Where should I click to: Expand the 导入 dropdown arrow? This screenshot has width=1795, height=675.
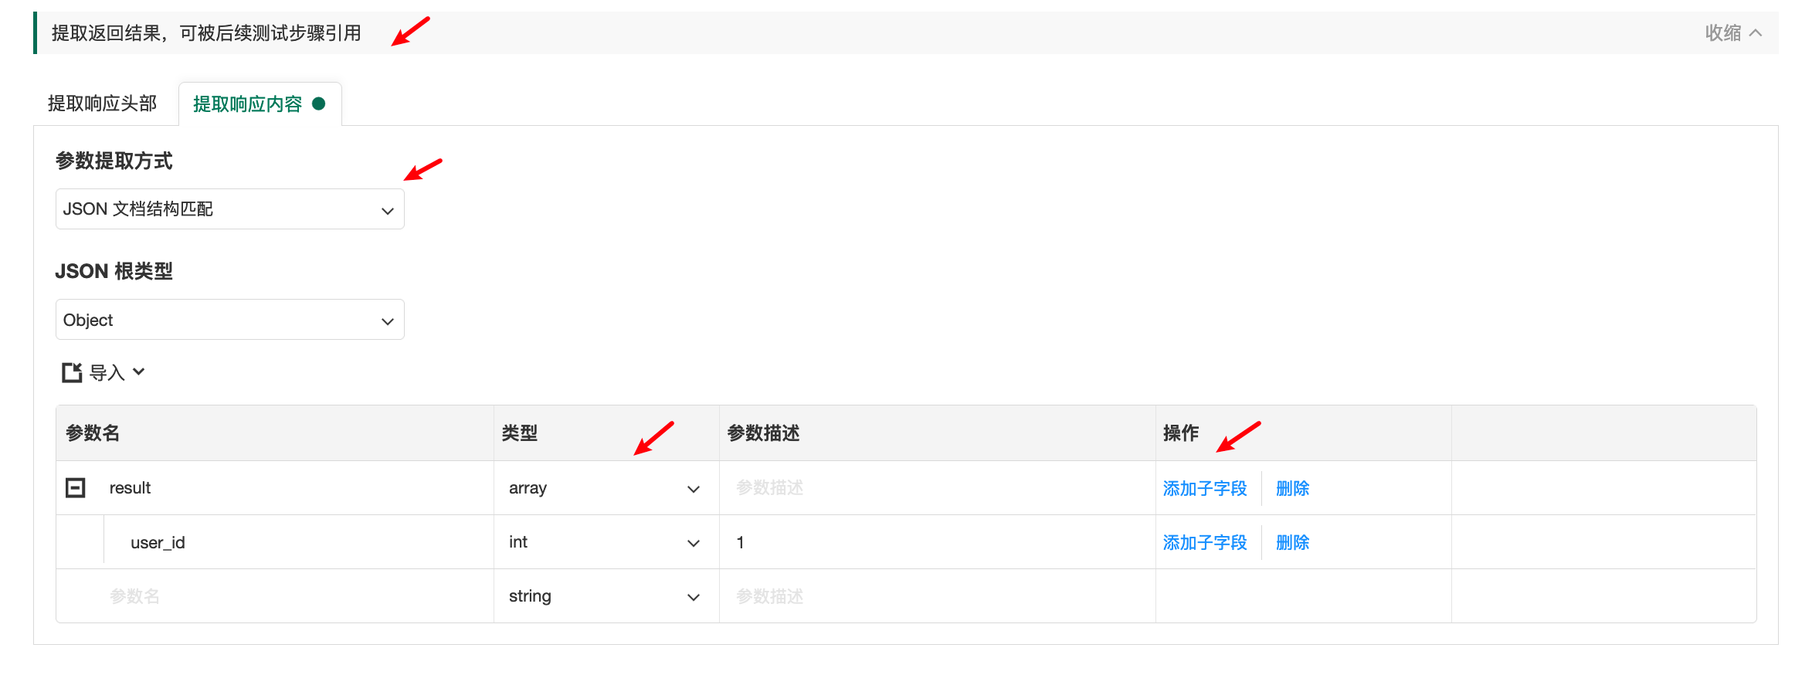click(139, 371)
